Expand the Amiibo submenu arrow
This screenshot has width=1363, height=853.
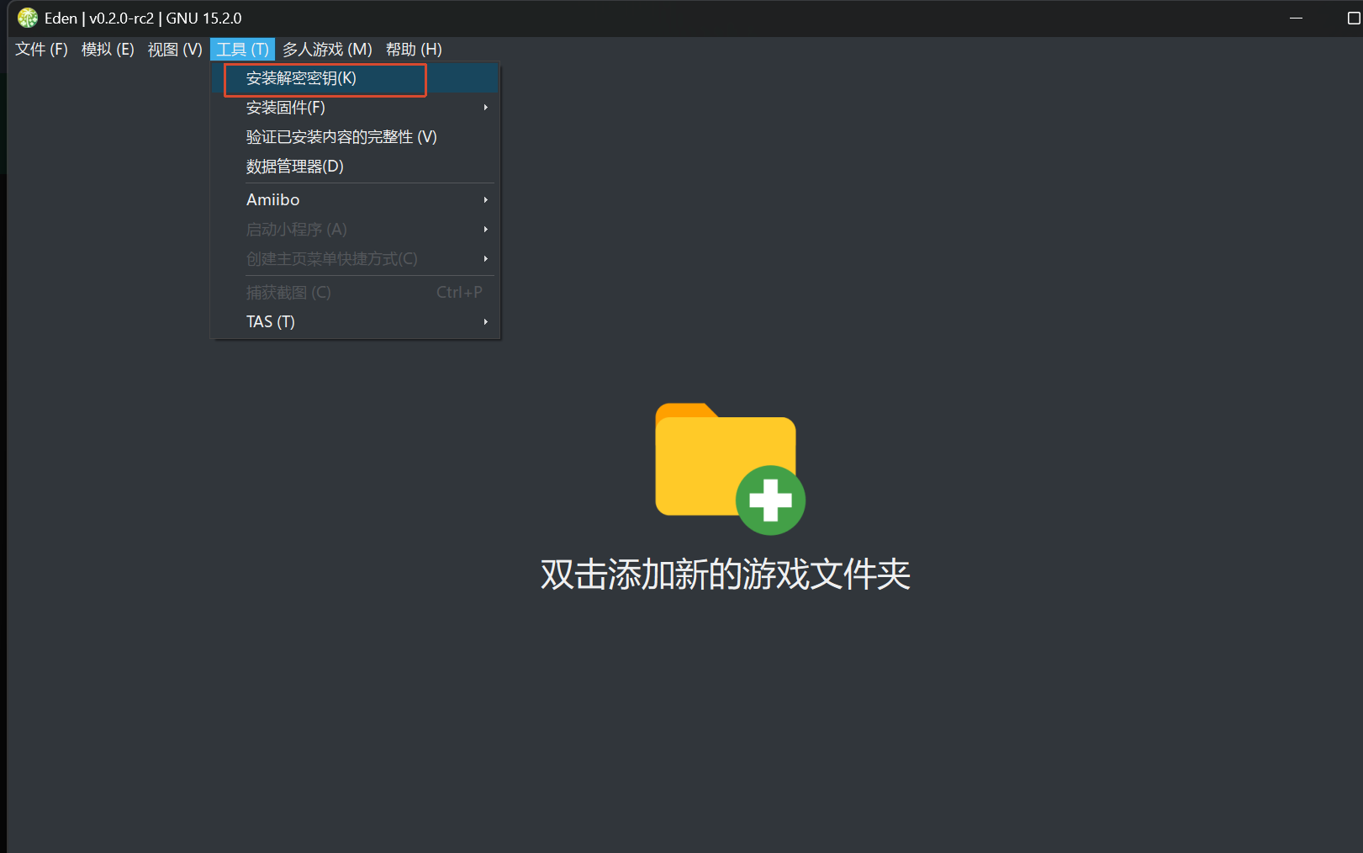[486, 200]
